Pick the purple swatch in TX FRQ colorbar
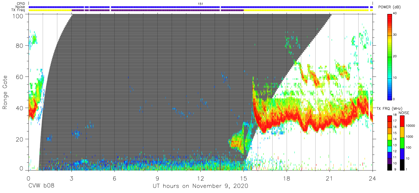Image resolution: width=419 pixels, height=193 pixels. [x=390, y=161]
